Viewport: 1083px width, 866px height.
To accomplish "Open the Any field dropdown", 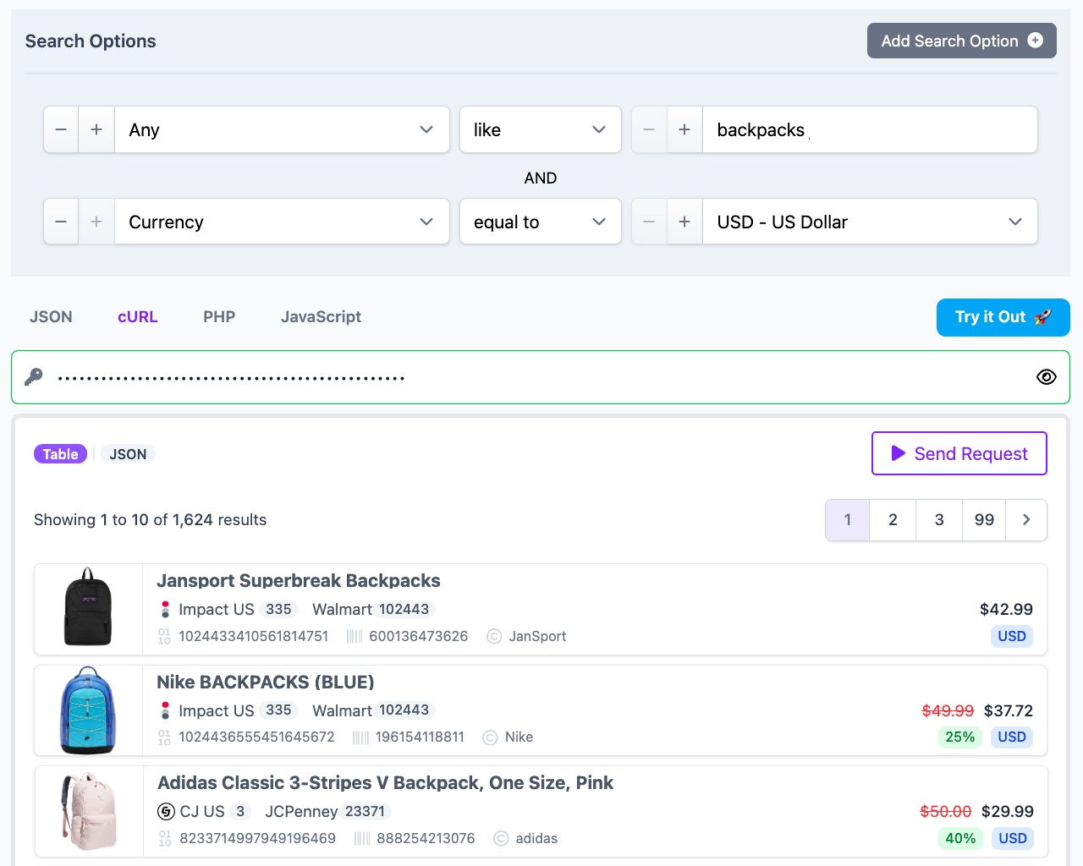I will tap(282, 129).
